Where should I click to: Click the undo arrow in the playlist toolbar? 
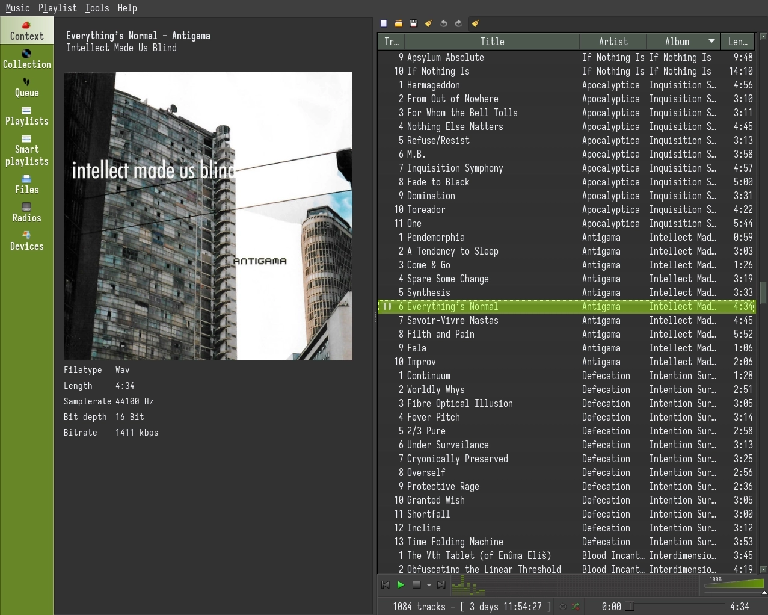pyautogui.click(x=443, y=23)
